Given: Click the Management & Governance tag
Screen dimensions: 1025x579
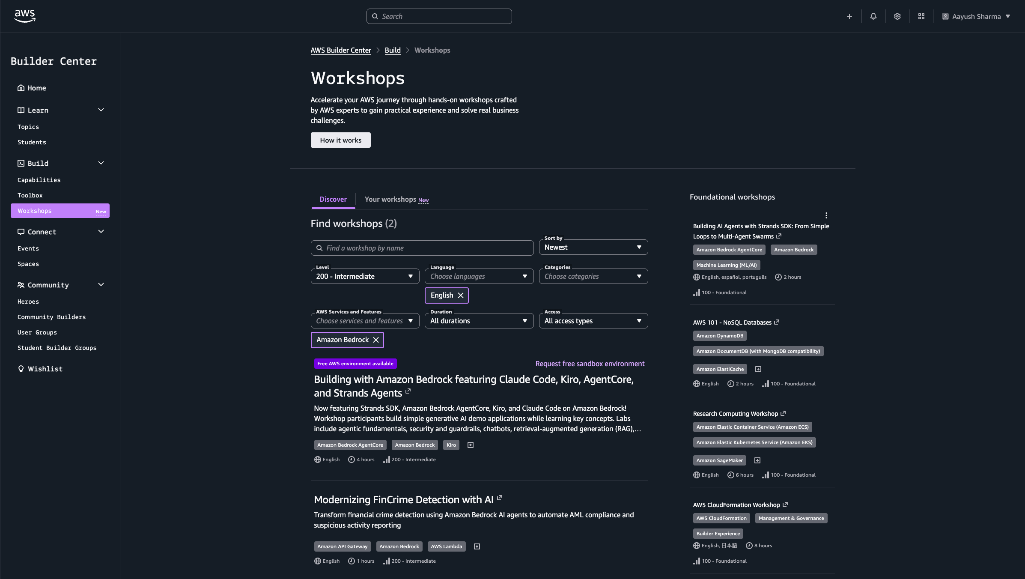Looking at the screenshot, I should (791, 518).
